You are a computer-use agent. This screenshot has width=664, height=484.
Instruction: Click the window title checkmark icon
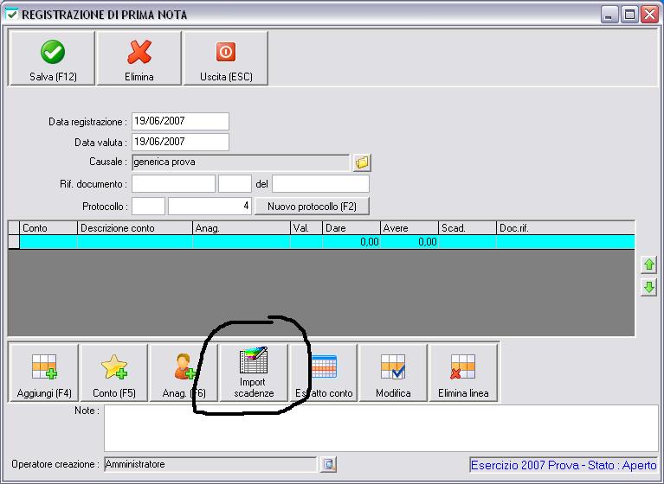(11, 15)
